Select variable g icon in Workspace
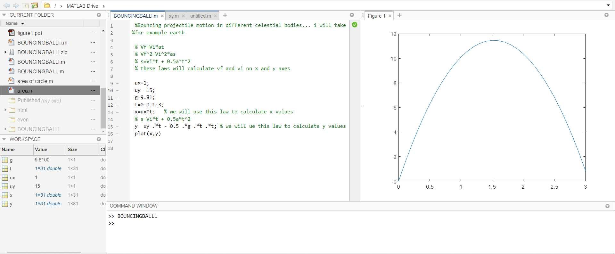The height and width of the screenshot is (254, 615). [x=5, y=160]
